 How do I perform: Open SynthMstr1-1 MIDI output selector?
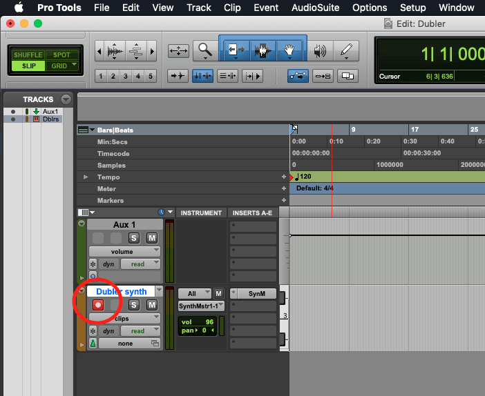(201, 306)
